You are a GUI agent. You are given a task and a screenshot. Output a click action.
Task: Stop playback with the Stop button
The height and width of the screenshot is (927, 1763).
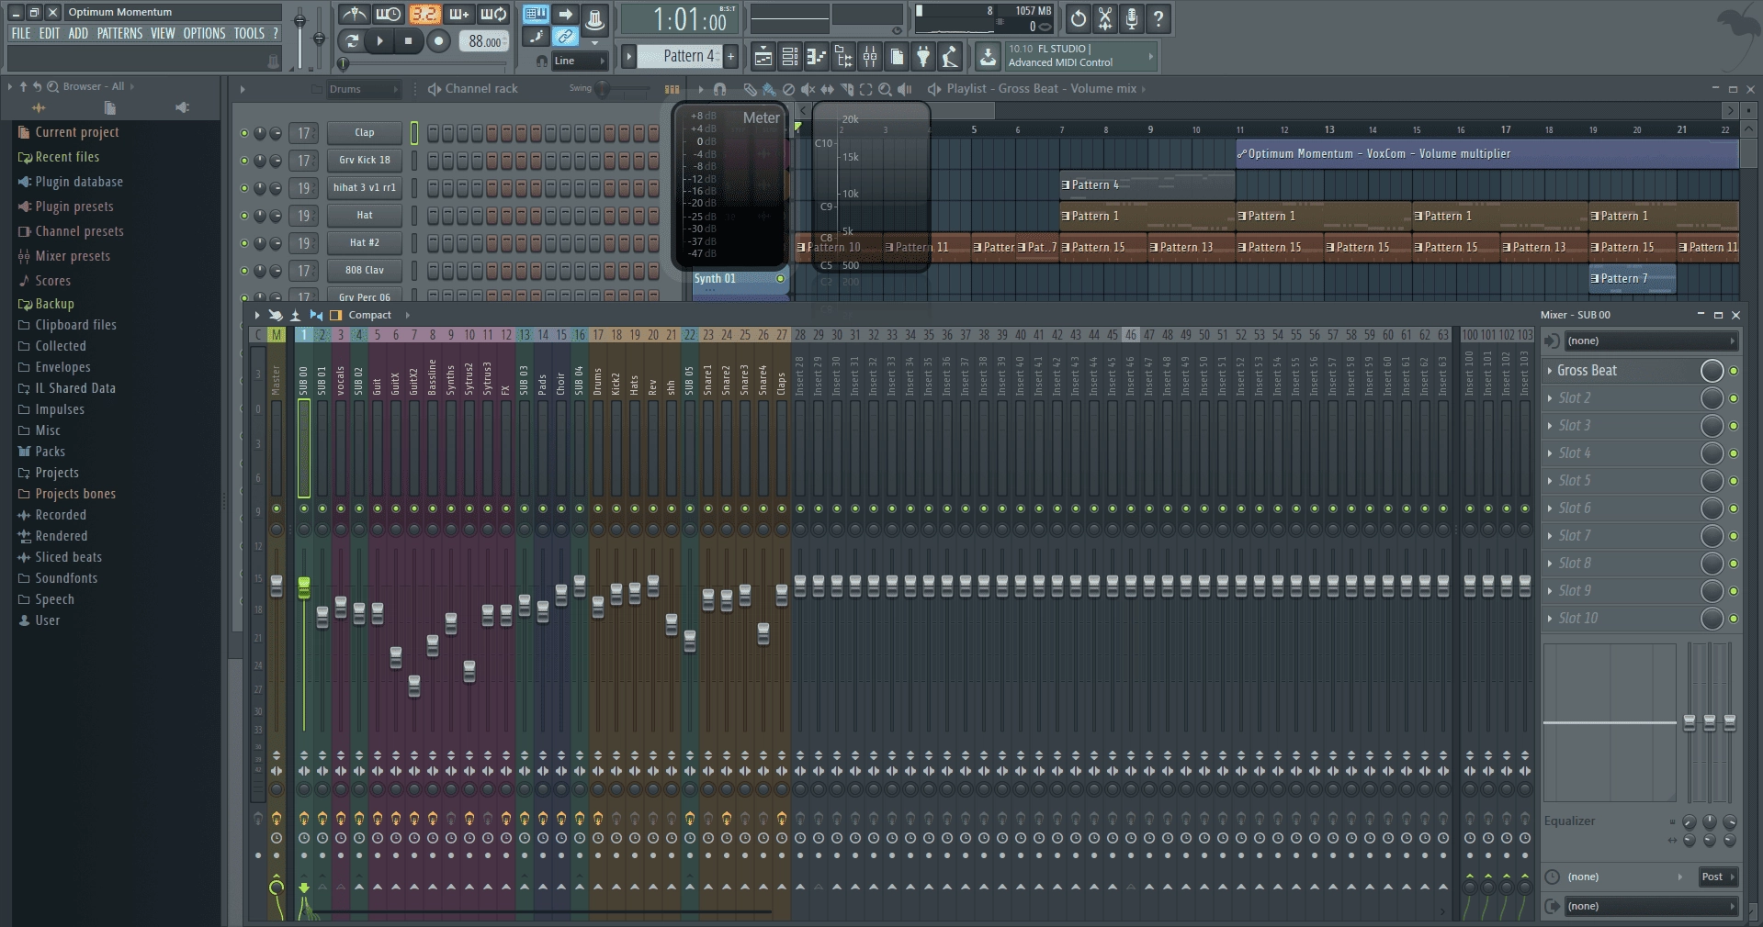[408, 40]
